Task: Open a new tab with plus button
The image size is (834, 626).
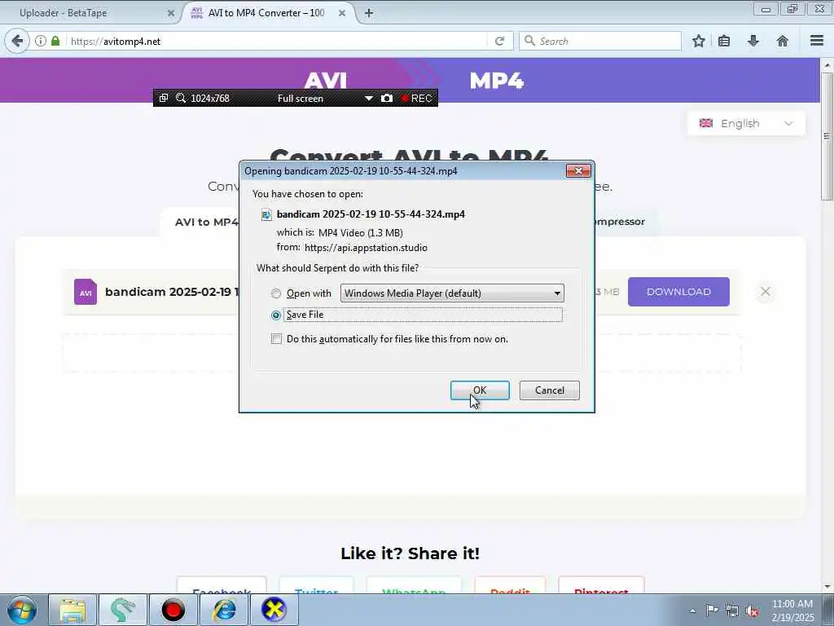Action: coord(369,13)
